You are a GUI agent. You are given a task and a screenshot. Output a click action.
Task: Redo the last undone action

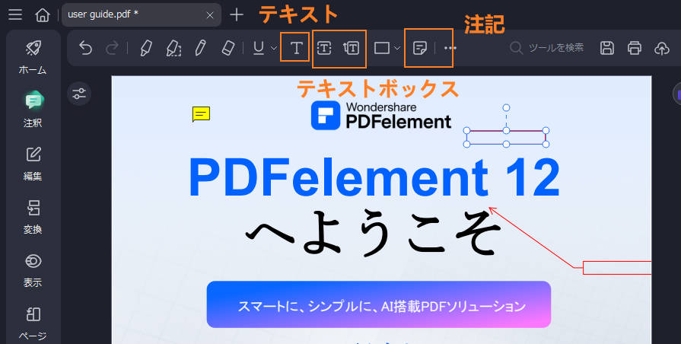point(113,48)
